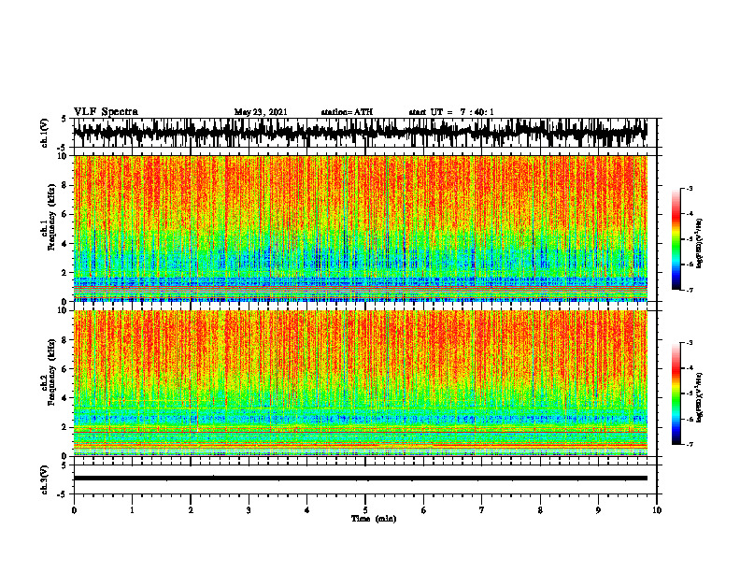
Task: Click the 'station=ATH' label
Action: click(x=347, y=112)
